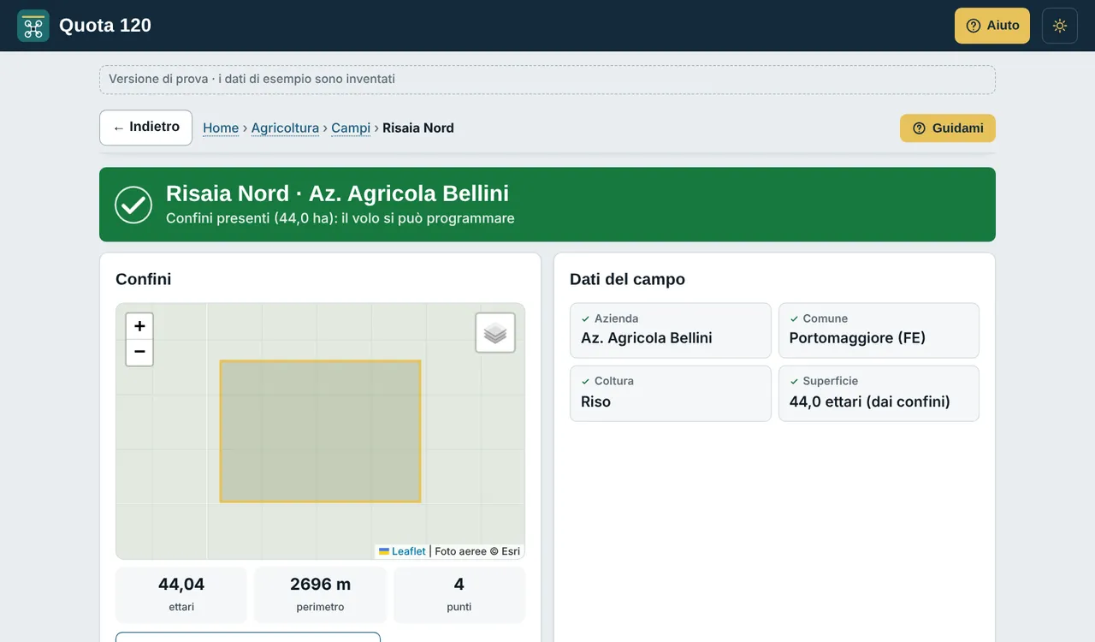Open the map layers selector icon
Screen dimensions: 1095x642
click(x=495, y=333)
